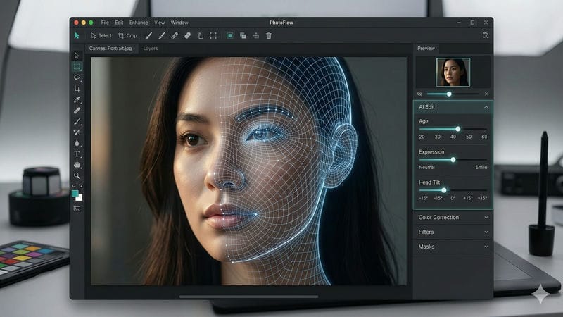Collapse the AI Edit section

point(486,107)
